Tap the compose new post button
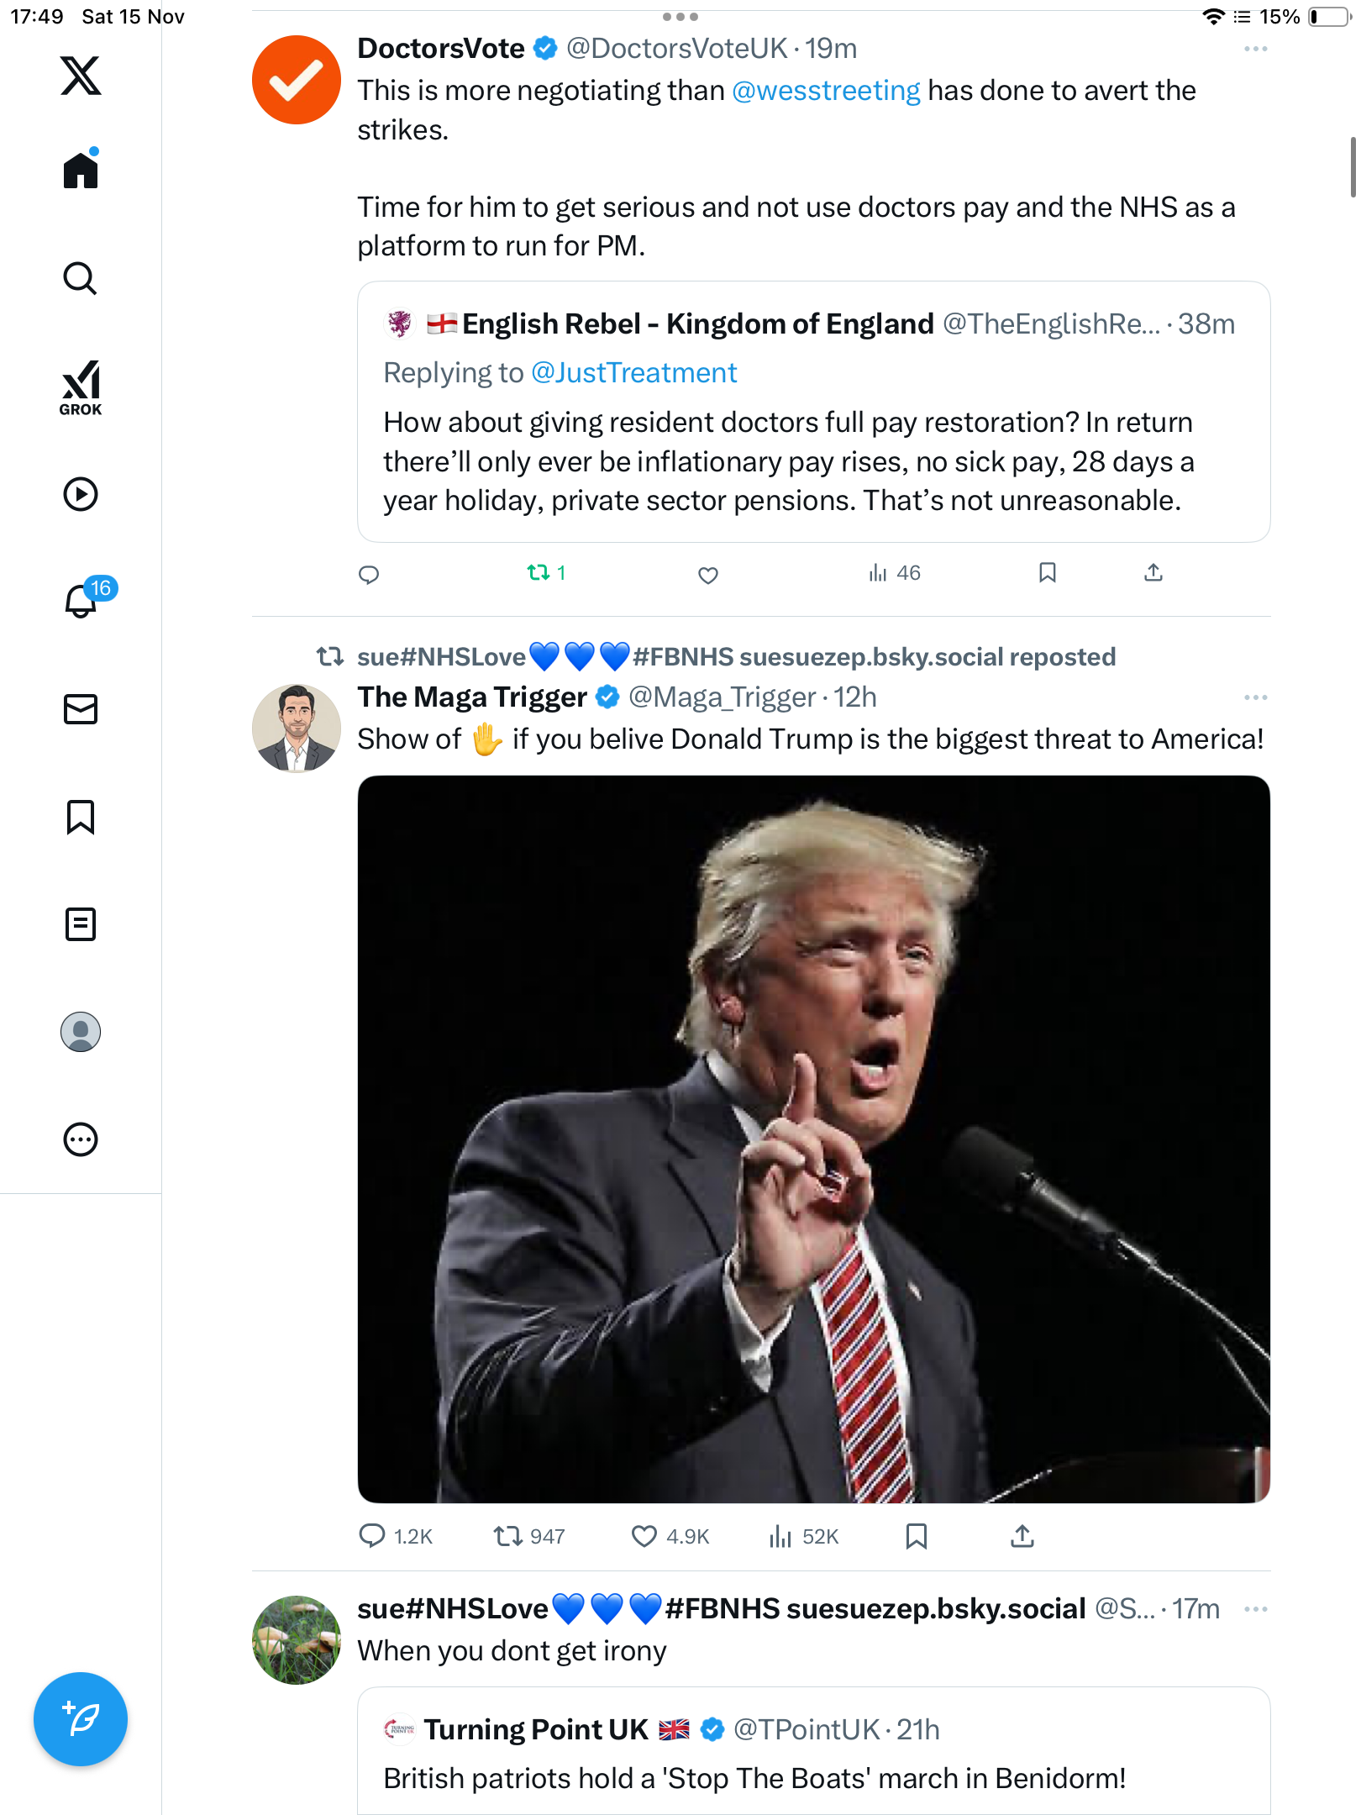Image resolution: width=1361 pixels, height=1815 pixels. pos(81,1719)
